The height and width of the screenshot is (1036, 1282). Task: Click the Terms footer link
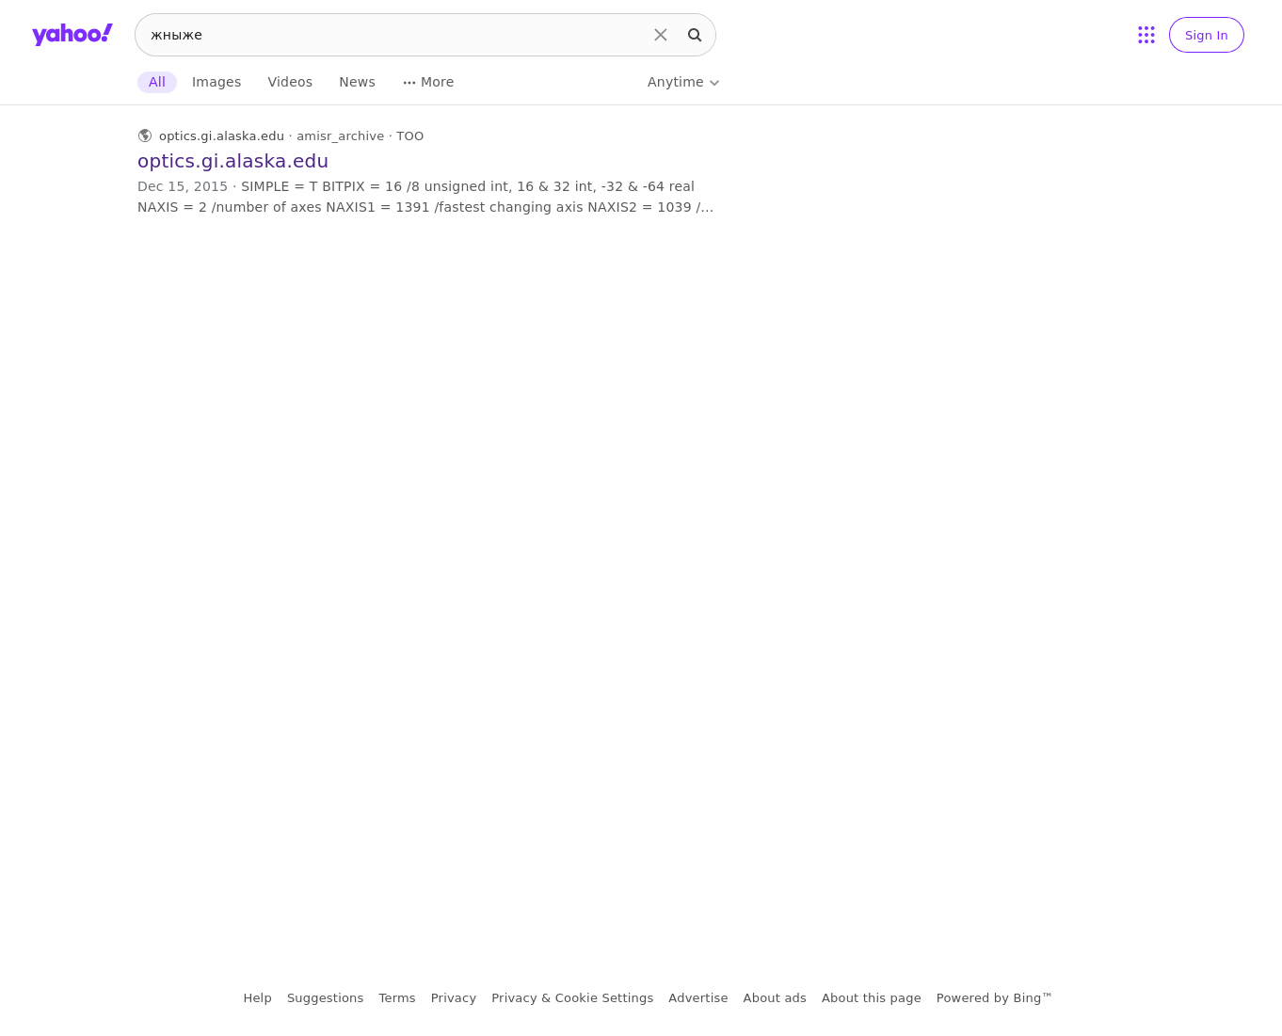(397, 998)
